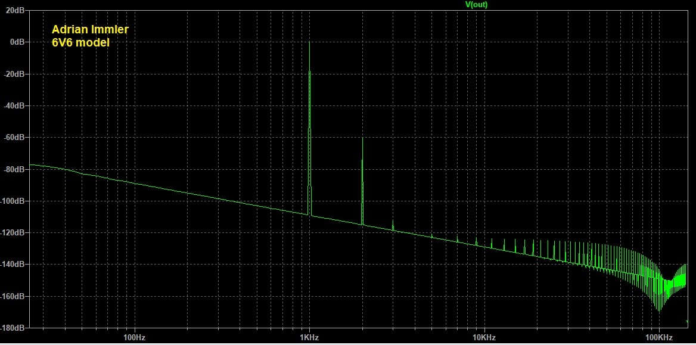Click the -120dB axis label
This screenshot has width=696, height=345.
tap(13, 232)
